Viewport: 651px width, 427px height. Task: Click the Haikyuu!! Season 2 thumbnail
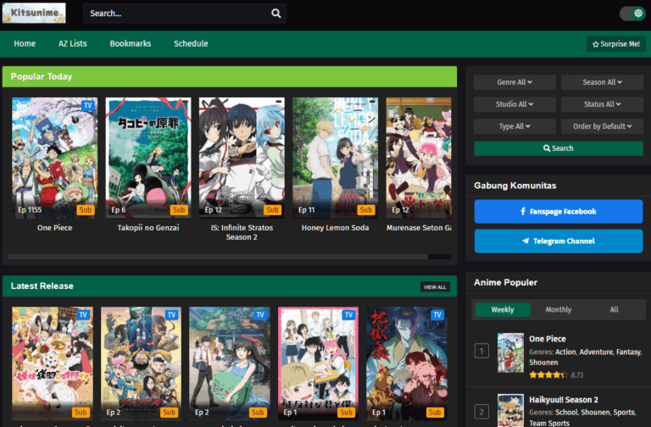point(510,410)
